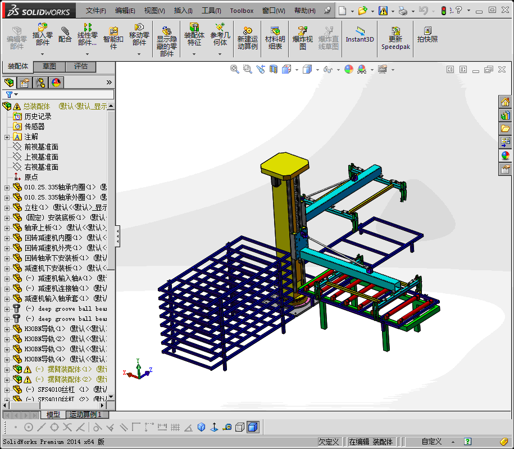514x449 pixels.
Task: Open the 插入(I) menu
Action: coord(183,11)
